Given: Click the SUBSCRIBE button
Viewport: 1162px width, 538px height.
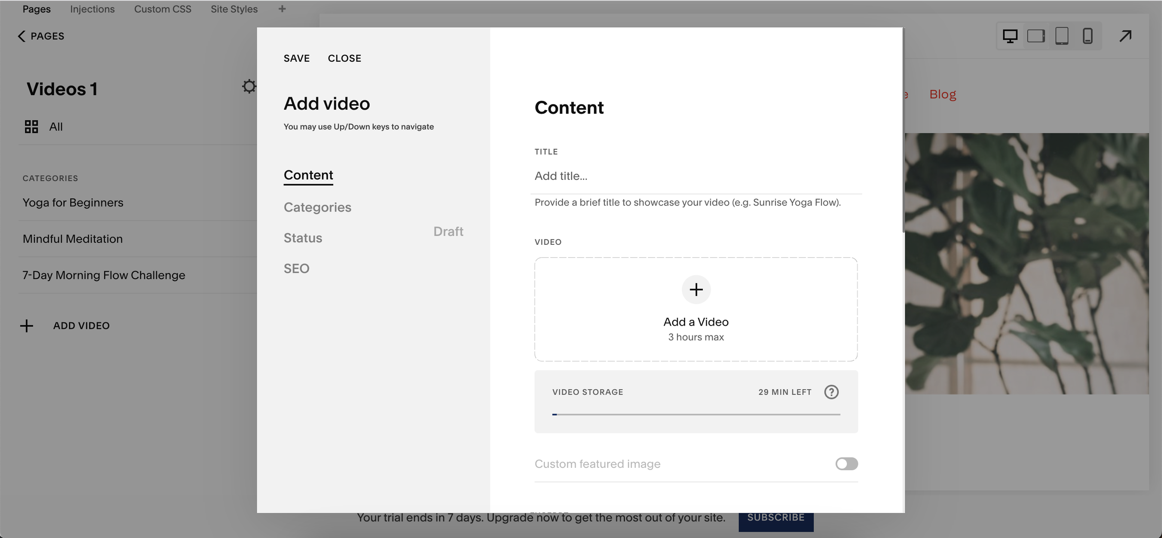Looking at the screenshot, I should pos(775,521).
